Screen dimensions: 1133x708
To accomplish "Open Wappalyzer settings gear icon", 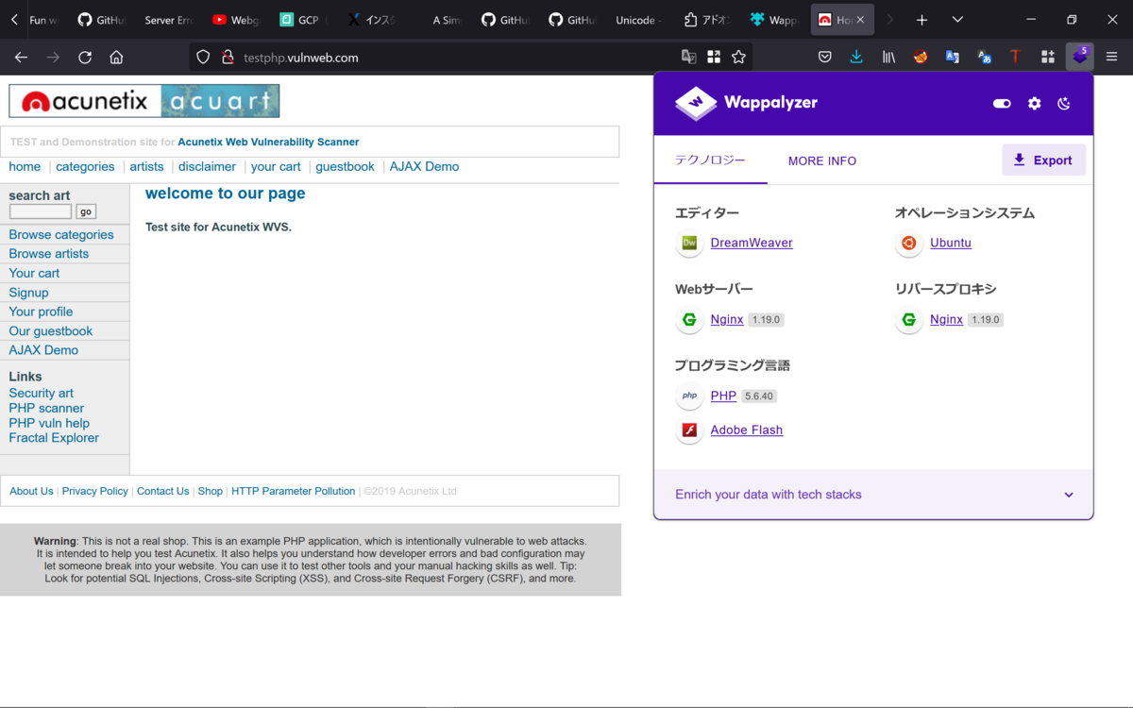I will tap(1034, 104).
